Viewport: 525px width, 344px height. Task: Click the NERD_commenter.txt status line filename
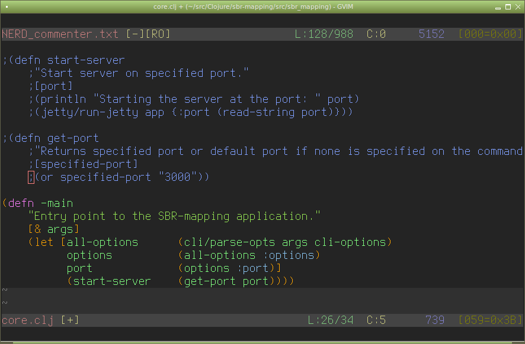(x=60, y=34)
